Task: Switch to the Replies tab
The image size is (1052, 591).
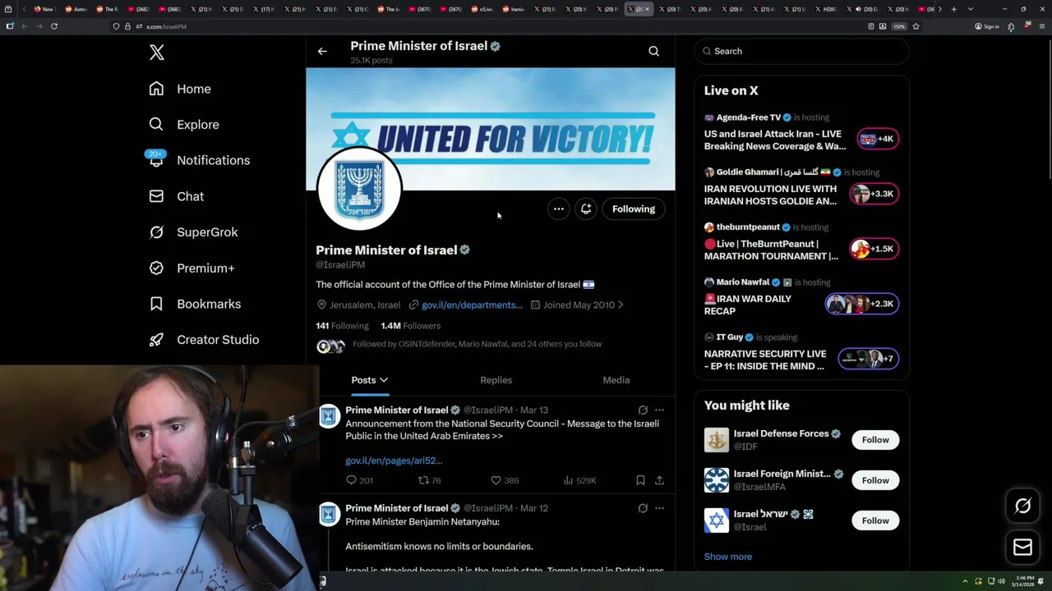Action: click(x=496, y=380)
